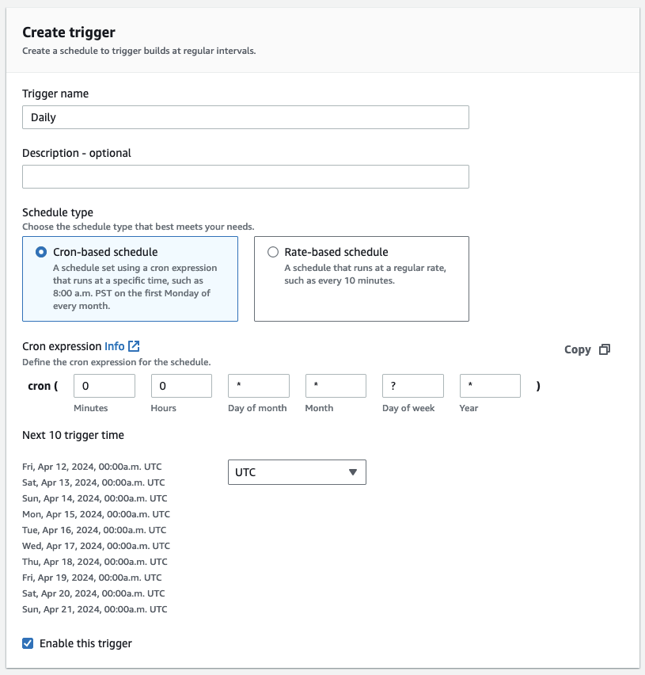Toggle the Enable this trigger checkbox
The width and height of the screenshot is (645, 675).
[x=28, y=643]
